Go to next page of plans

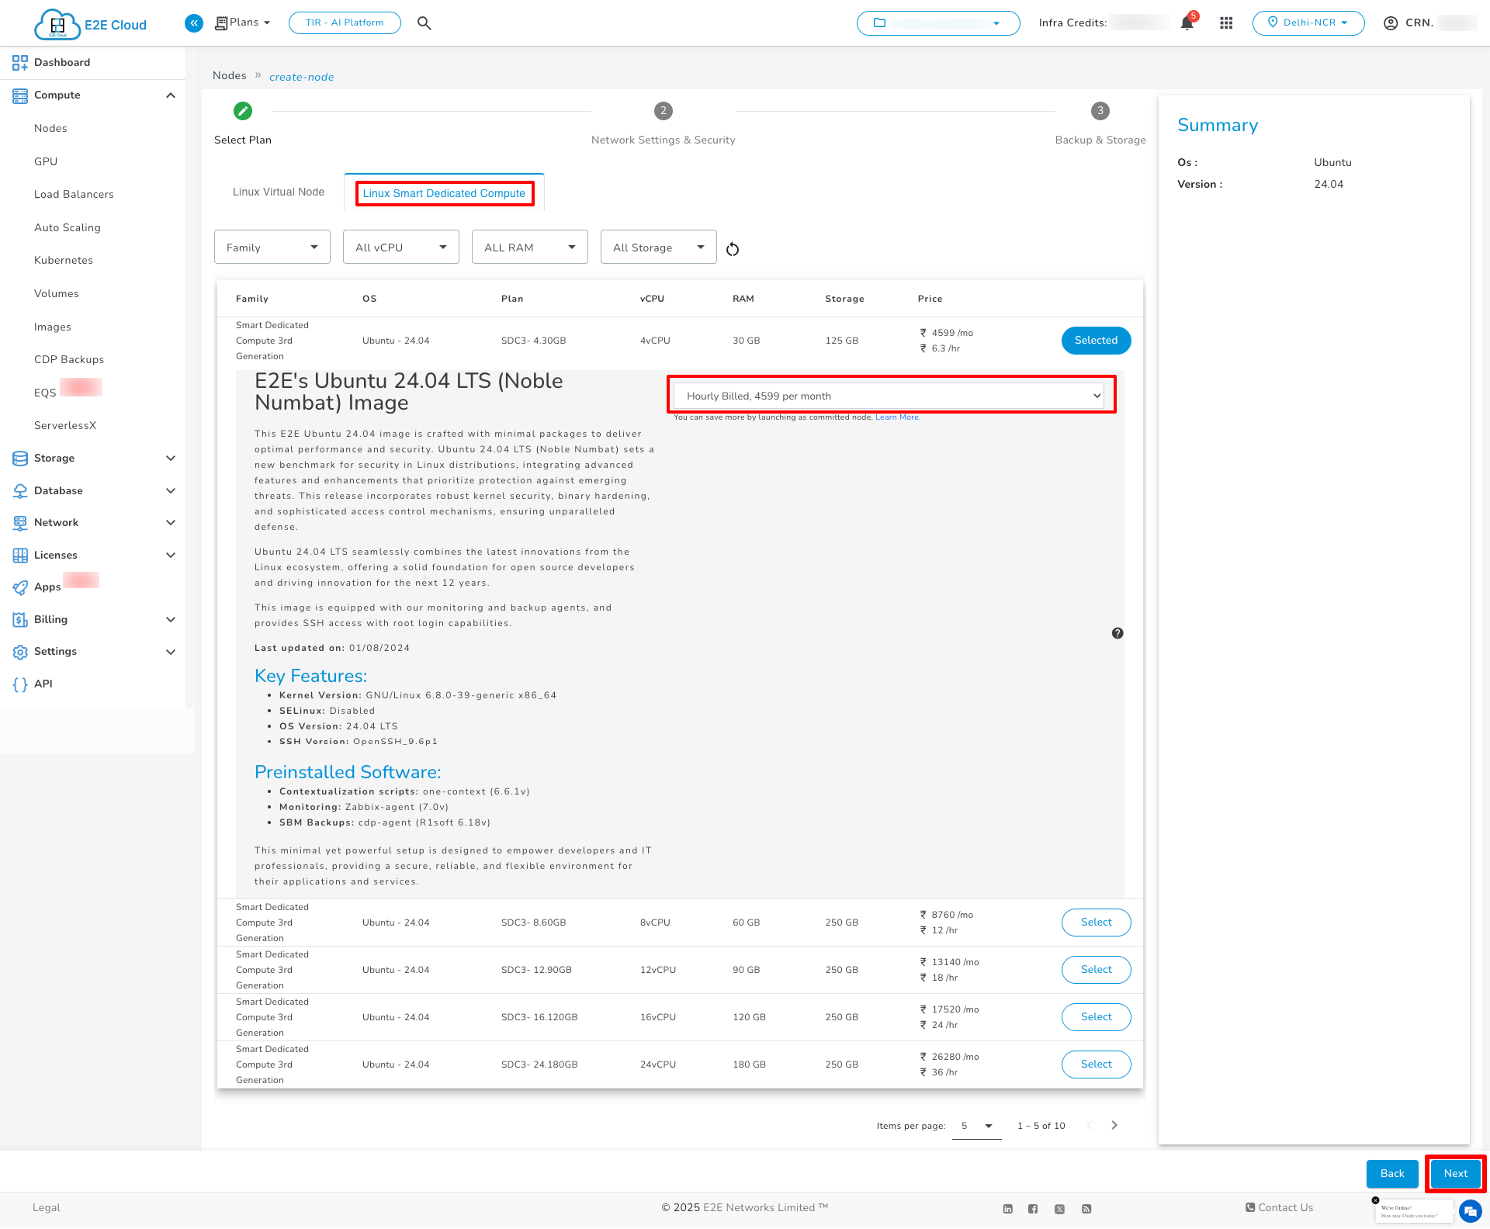coord(1114,1125)
